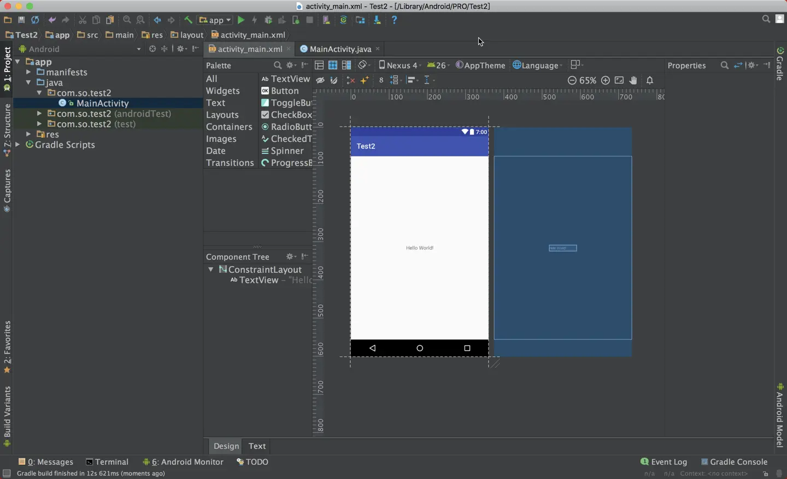Screen dimensions: 787x479
Task: Click the Save All floppy disk icon
Action: pyautogui.click(x=21, y=20)
